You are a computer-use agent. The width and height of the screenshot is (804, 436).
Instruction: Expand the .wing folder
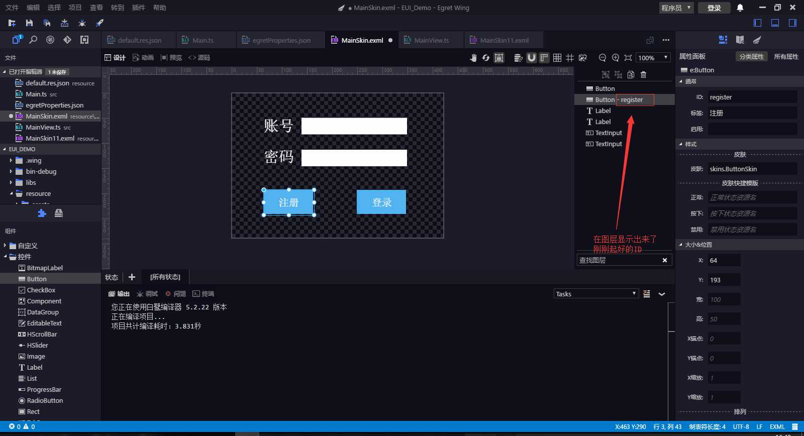click(11, 160)
